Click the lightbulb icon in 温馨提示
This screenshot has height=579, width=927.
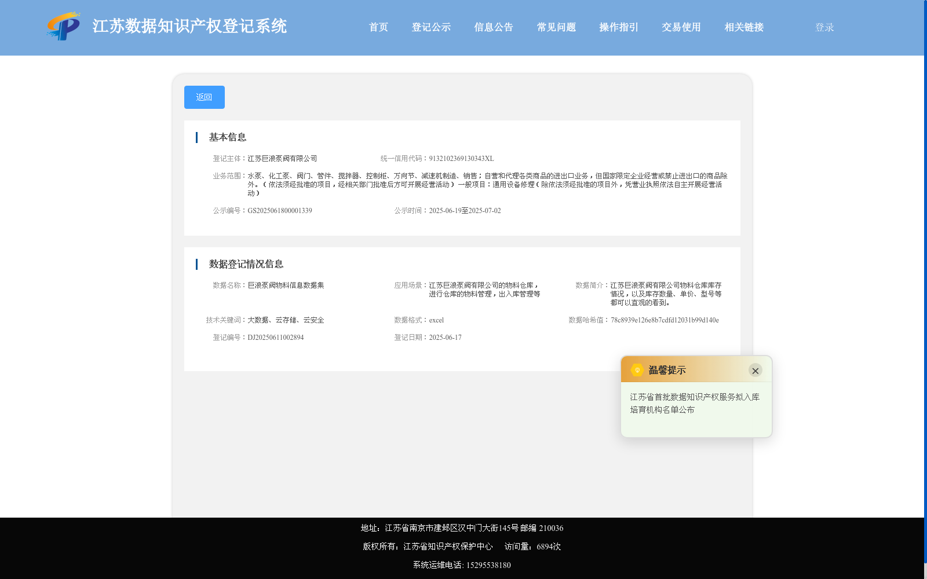click(637, 370)
